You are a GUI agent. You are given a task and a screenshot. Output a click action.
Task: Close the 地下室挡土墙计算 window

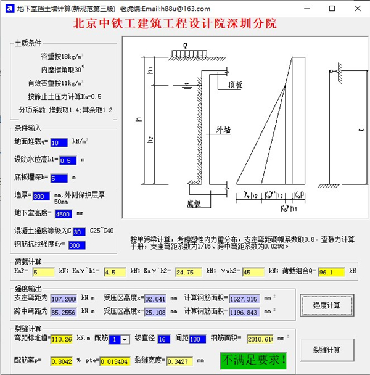pos(358,9)
